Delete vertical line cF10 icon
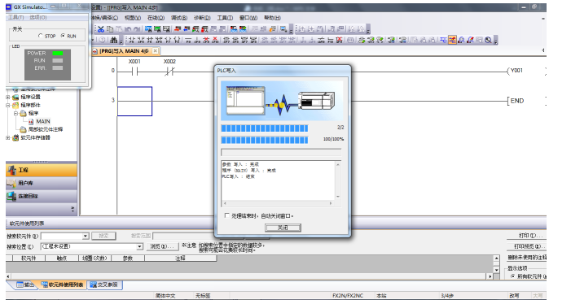 (215, 40)
